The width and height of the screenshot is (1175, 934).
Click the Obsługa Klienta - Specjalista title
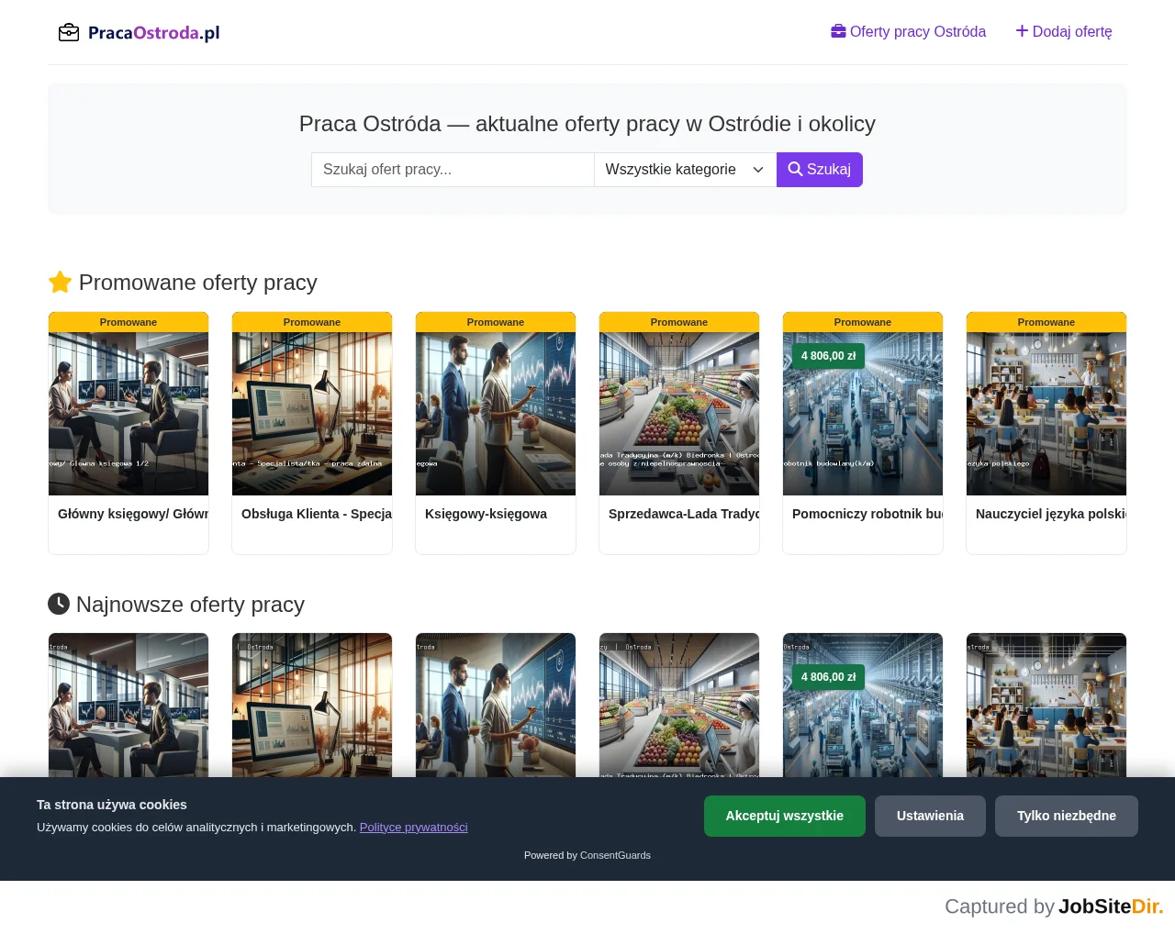click(317, 514)
